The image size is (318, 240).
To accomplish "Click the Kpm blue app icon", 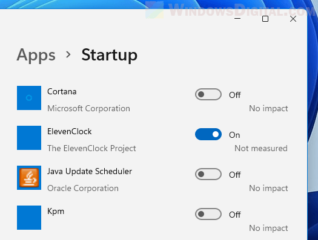I will 29,218.
